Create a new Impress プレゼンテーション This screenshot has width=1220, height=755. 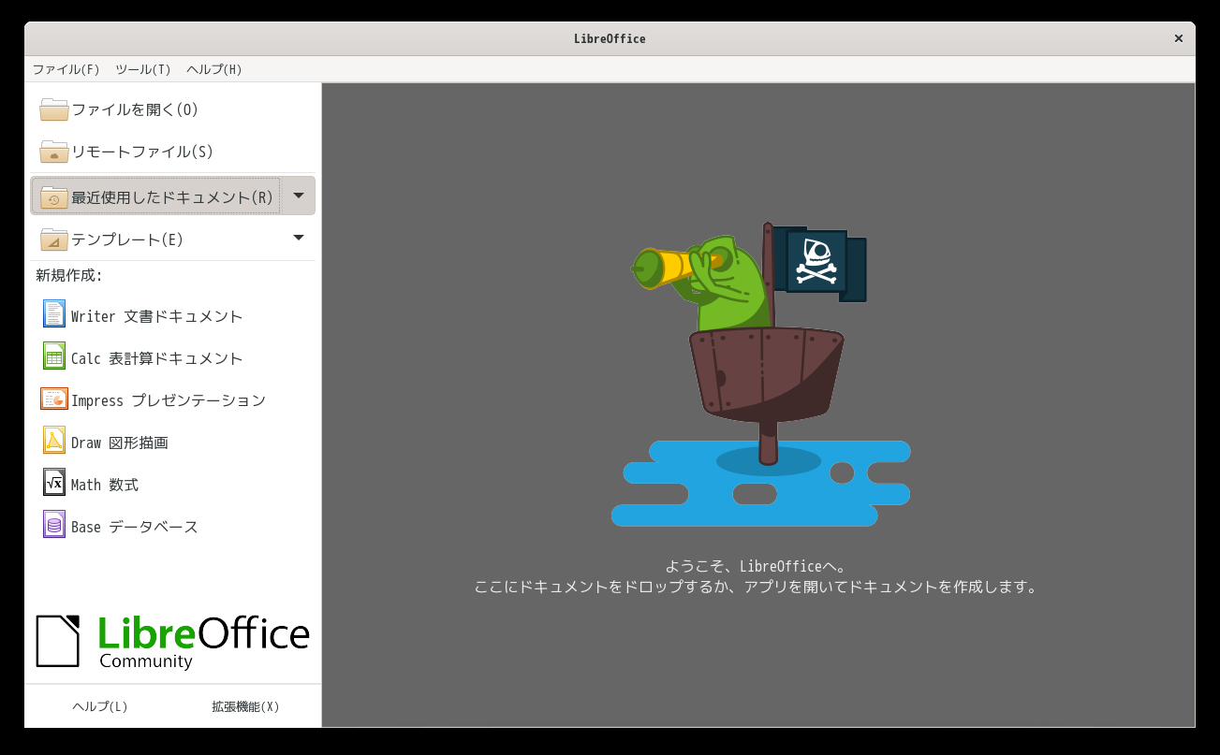[172, 399]
